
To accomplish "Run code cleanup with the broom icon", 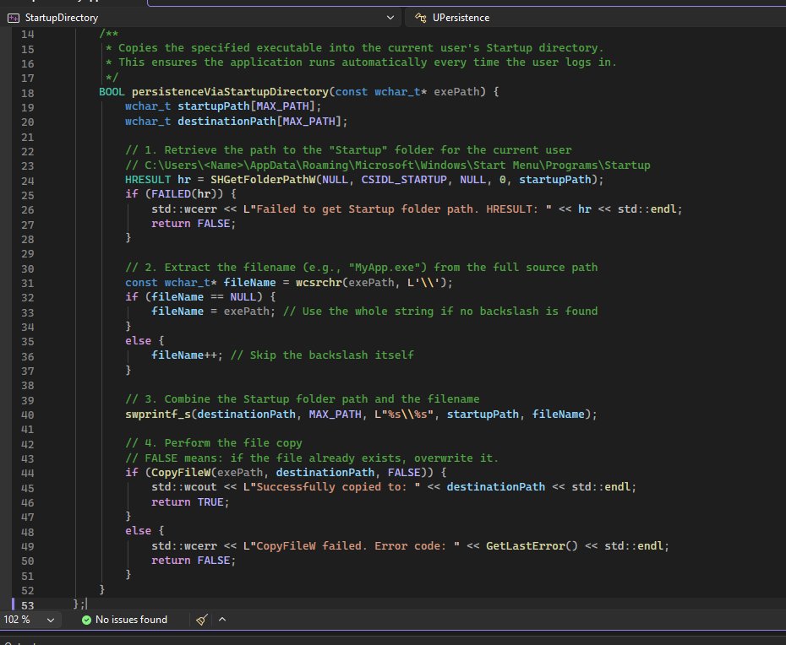I will (202, 620).
